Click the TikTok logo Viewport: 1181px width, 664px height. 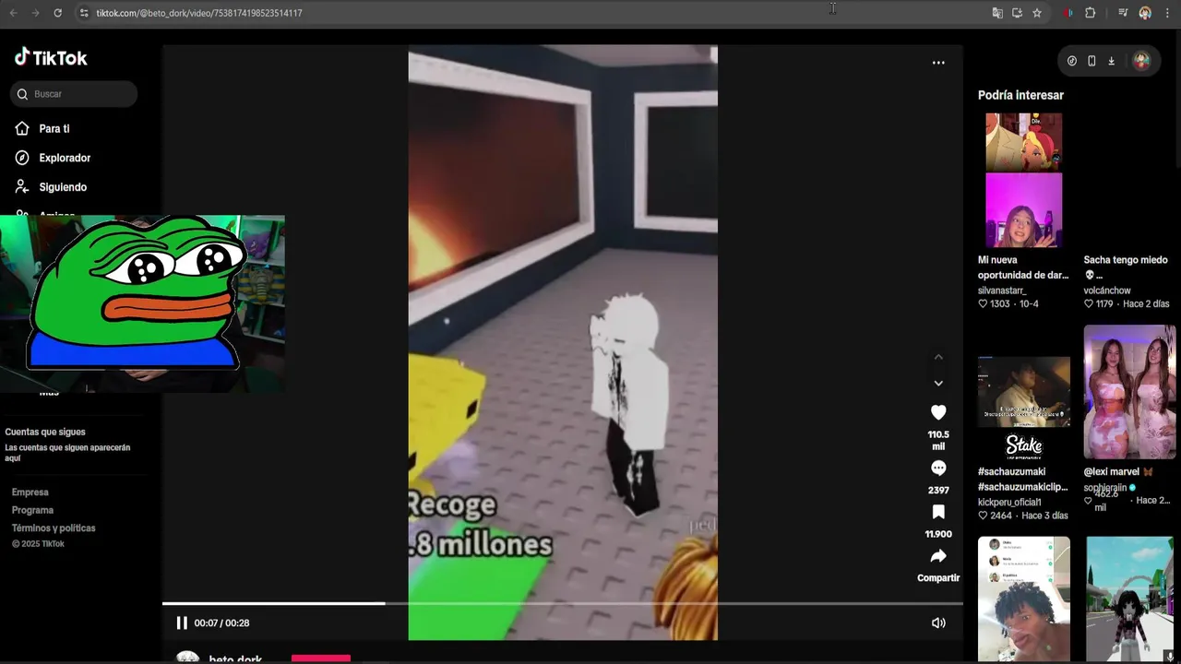point(51,57)
